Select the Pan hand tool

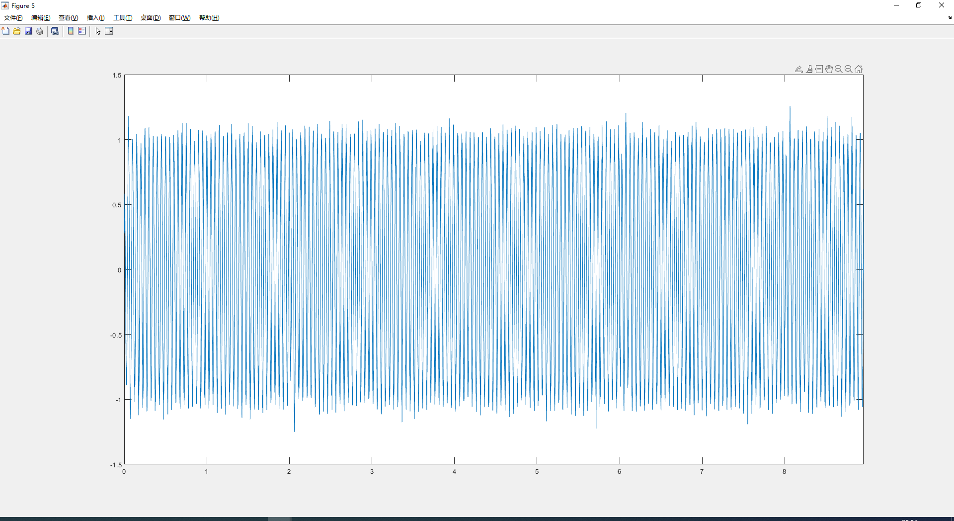(829, 69)
